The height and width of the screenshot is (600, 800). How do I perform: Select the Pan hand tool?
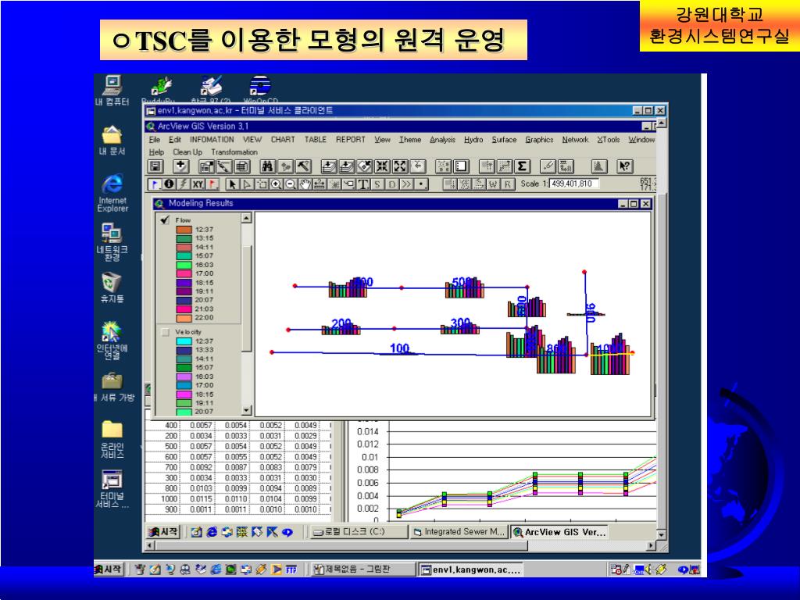305,184
